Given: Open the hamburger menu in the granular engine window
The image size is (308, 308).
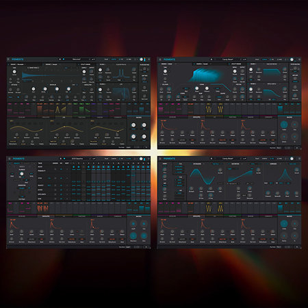Looking at the screenshot, I should [9, 60].
